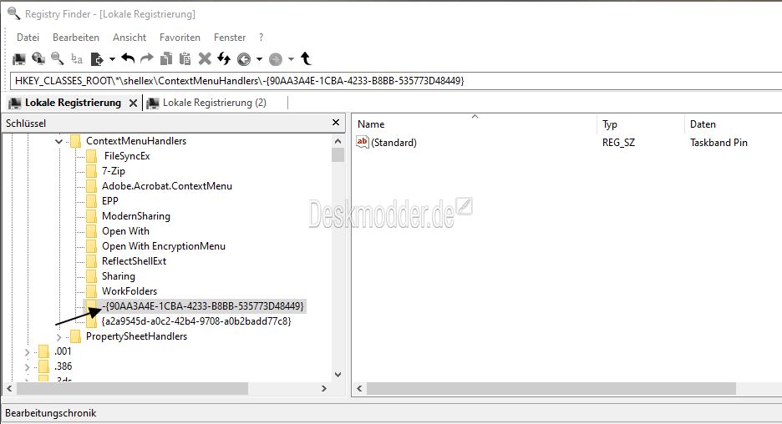Click the ModernSharing folder icon

(x=91, y=215)
